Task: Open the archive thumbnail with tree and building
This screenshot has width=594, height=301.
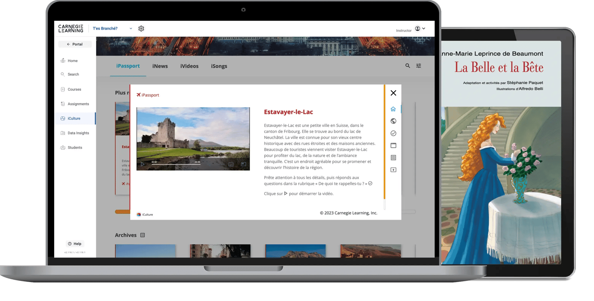Action: (x=220, y=251)
